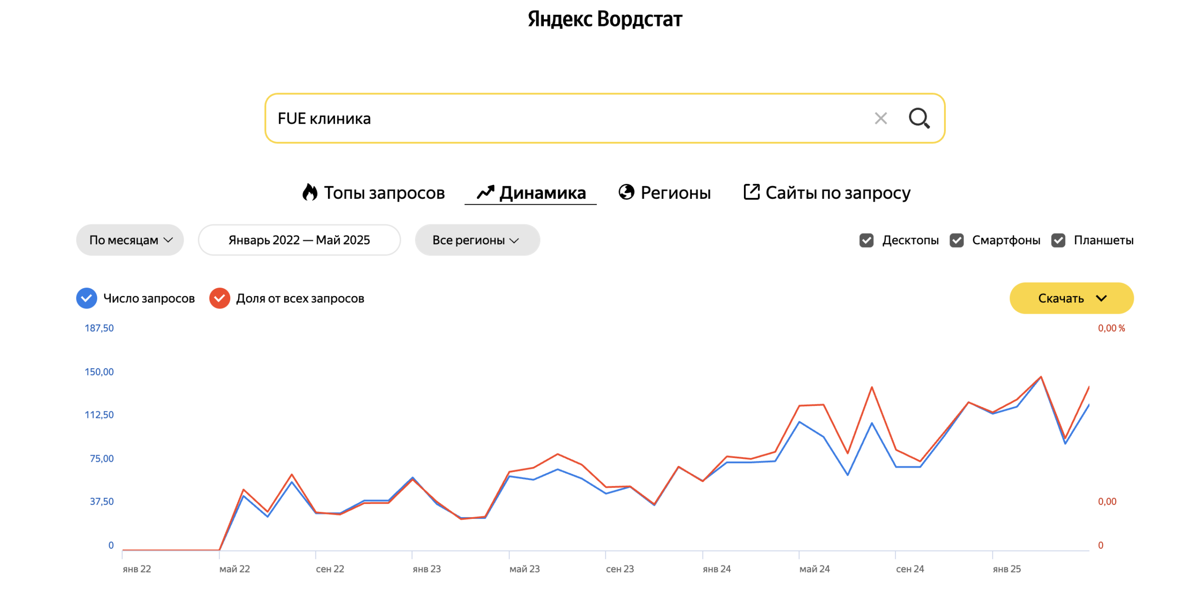Click the external link icon for sites

751,192
